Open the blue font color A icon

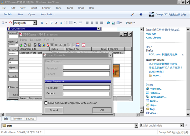(61, 23)
